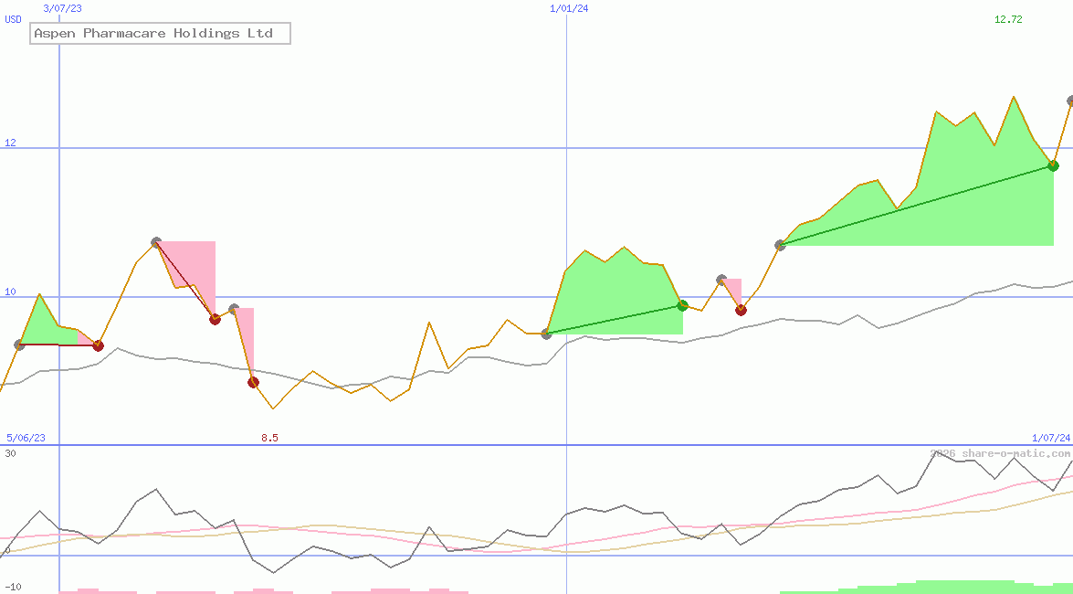The image size is (1073, 594).
Task: Click the green 12.72 high price value
Action: click(1008, 19)
